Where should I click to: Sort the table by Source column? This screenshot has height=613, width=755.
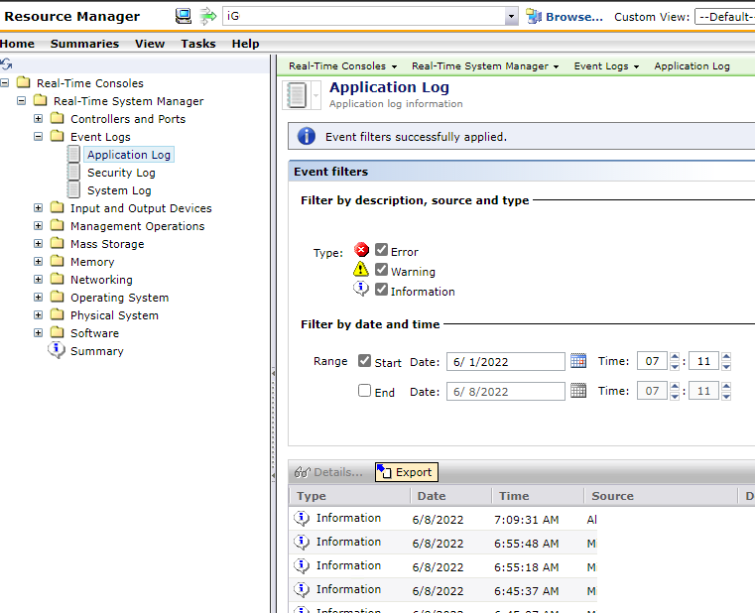tap(612, 496)
